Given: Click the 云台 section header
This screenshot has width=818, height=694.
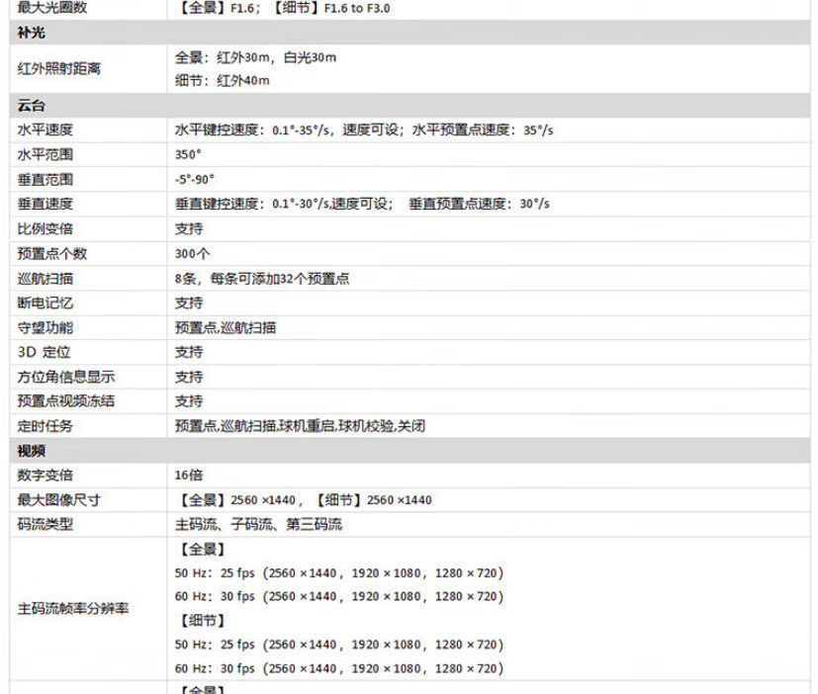Looking at the screenshot, I should pyautogui.click(x=31, y=106).
